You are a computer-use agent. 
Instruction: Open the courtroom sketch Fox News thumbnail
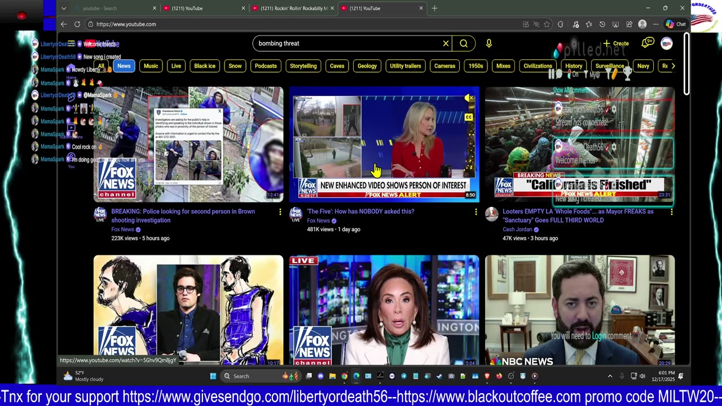(188, 310)
